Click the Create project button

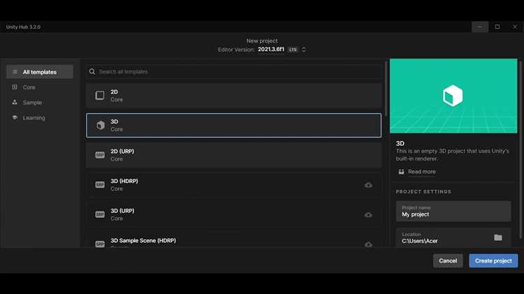pyautogui.click(x=493, y=260)
